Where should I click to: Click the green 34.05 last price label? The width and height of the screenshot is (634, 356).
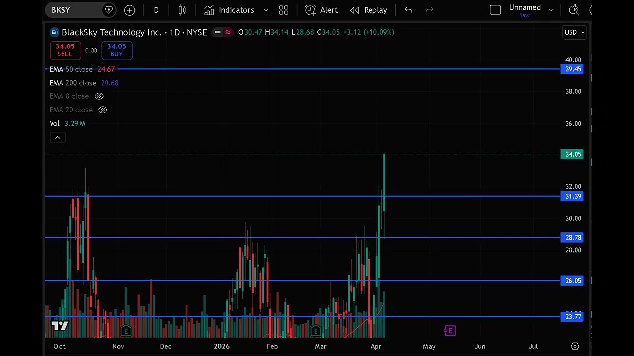point(573,154)
